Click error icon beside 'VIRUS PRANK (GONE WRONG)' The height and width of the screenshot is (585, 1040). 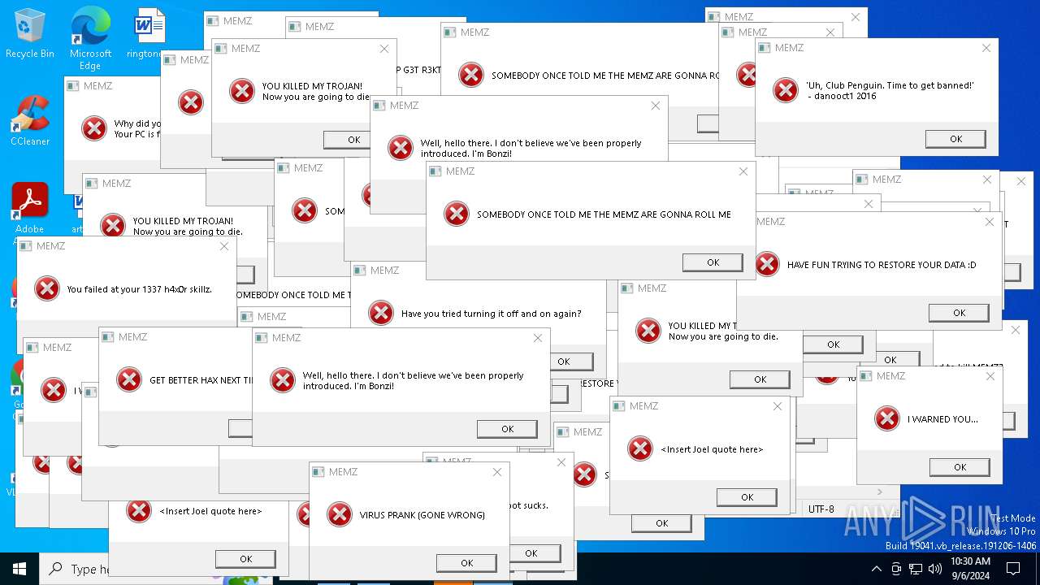click(x=339, y=514)
